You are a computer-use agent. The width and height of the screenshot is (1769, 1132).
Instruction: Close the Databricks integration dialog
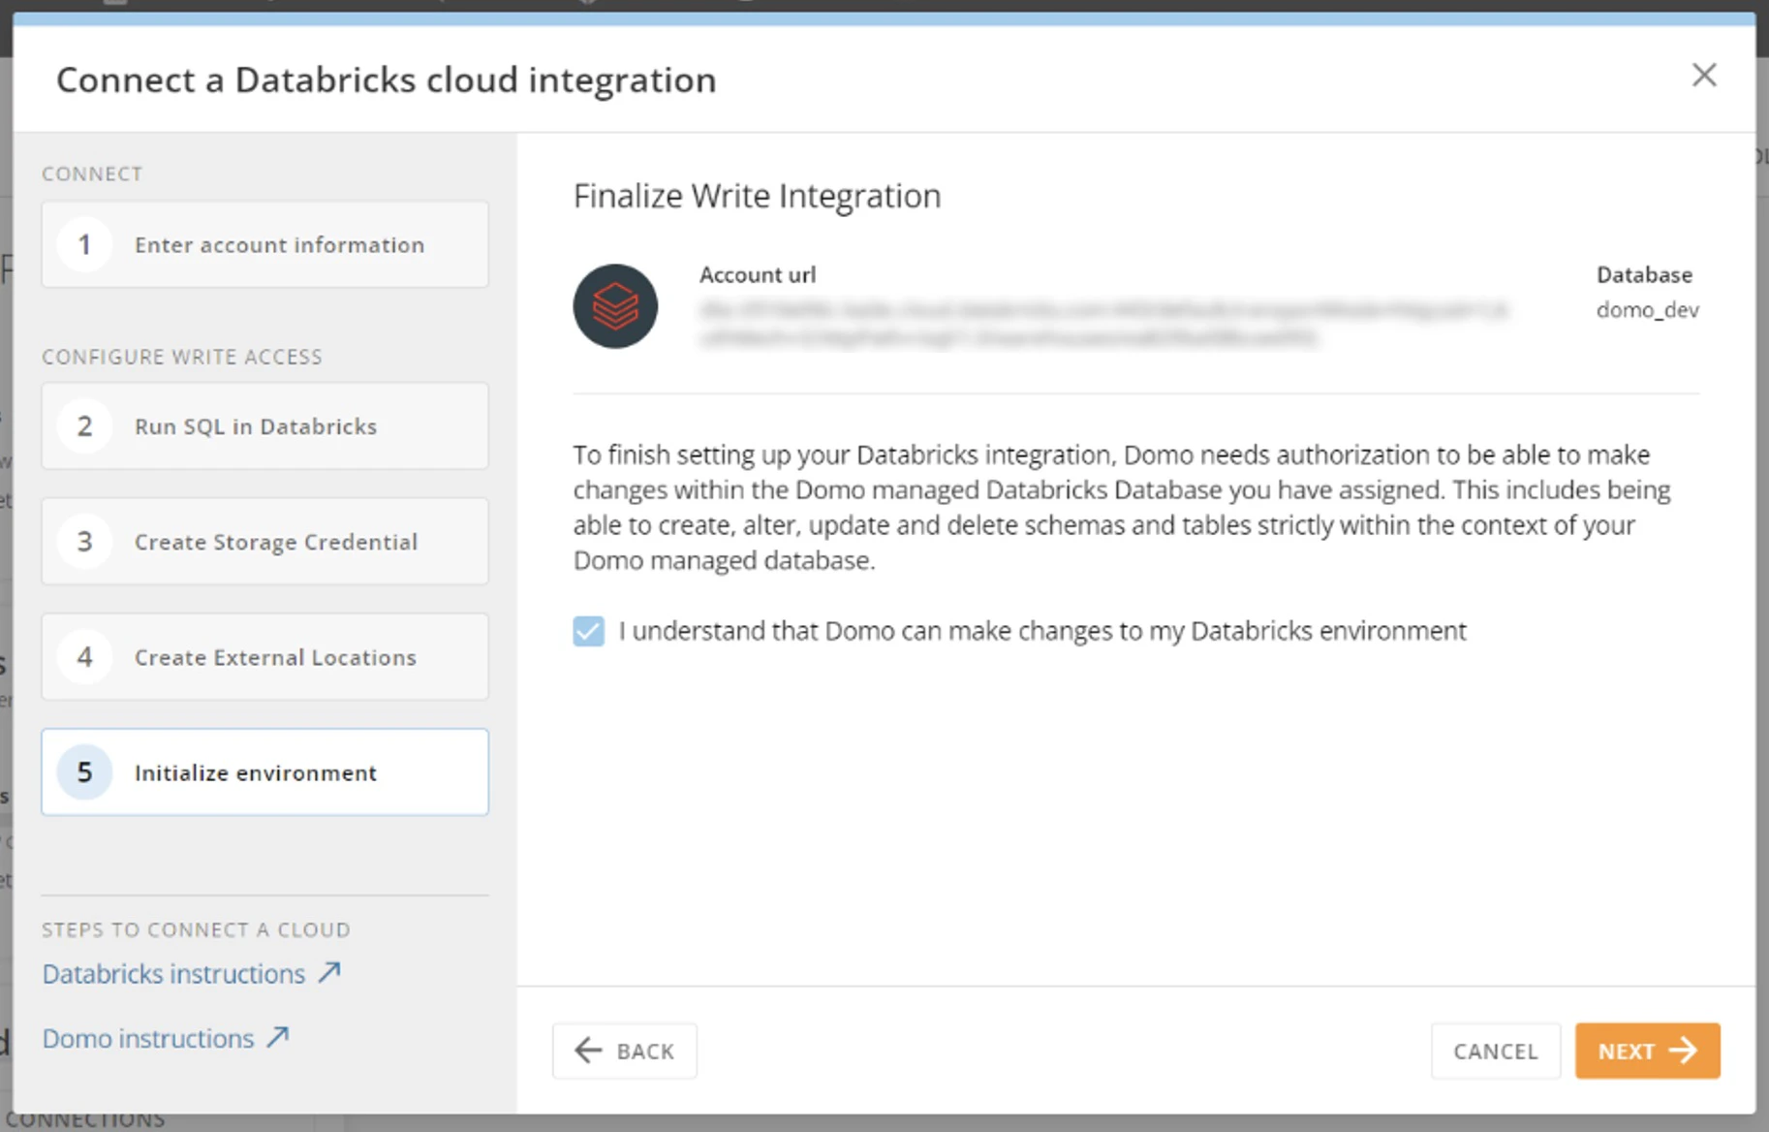click(x=1704, y=76)
